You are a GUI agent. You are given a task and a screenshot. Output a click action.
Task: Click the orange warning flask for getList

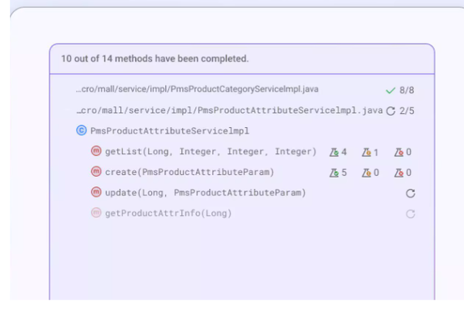click(367, 152)
